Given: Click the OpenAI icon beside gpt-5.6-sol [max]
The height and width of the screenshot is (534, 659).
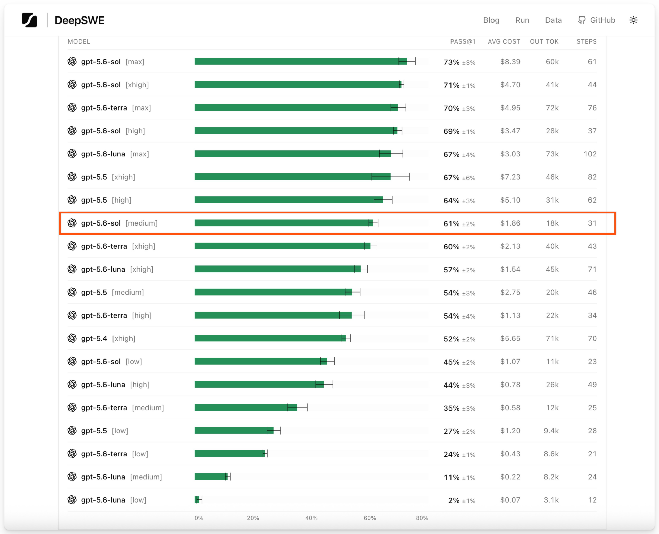Looking at the screenshot, I should 72,62.
